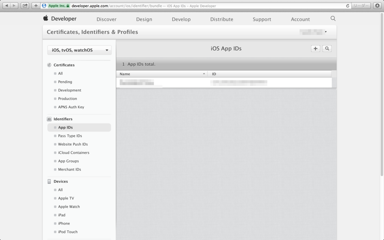Go back with the browser back arrow

tap(7, 6)
